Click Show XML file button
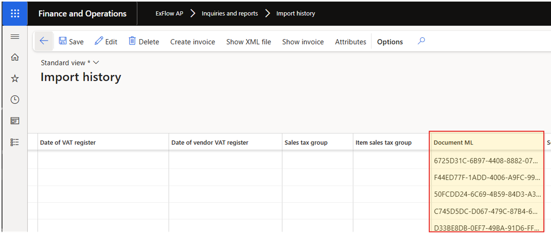551x234 pixels. pos(249,42)
